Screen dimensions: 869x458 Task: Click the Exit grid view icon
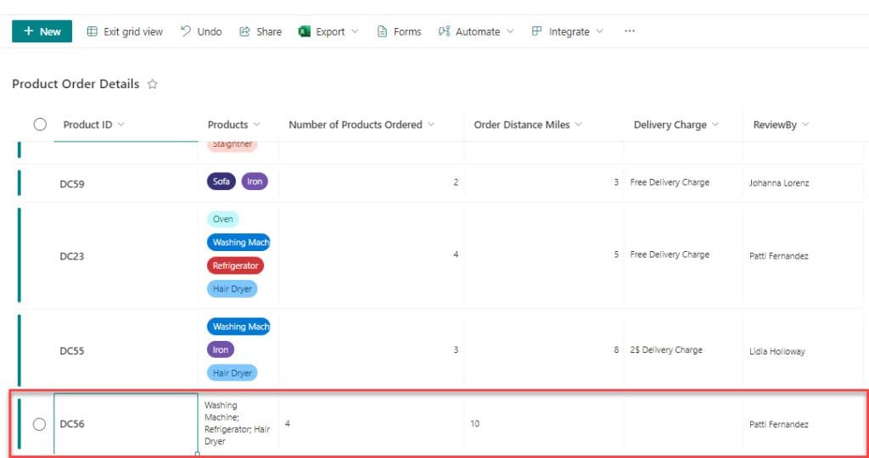92,31
